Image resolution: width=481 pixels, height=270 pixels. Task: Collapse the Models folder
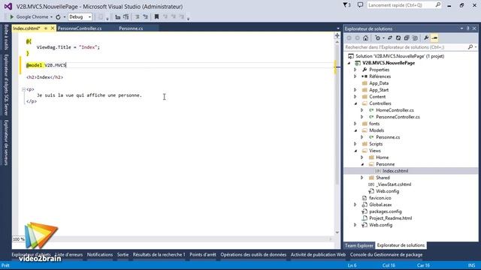[355, 130]
